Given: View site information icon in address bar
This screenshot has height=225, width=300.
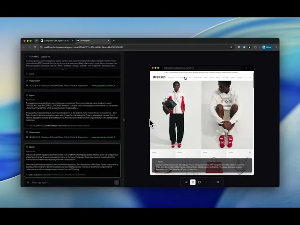Looking at the screenshot, I should coord(41,47).
